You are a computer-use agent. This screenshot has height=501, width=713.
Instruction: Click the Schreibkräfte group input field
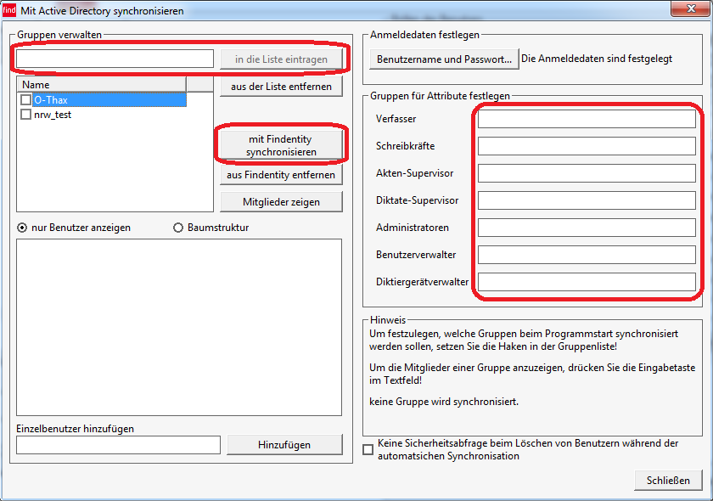tap(587, 146)
